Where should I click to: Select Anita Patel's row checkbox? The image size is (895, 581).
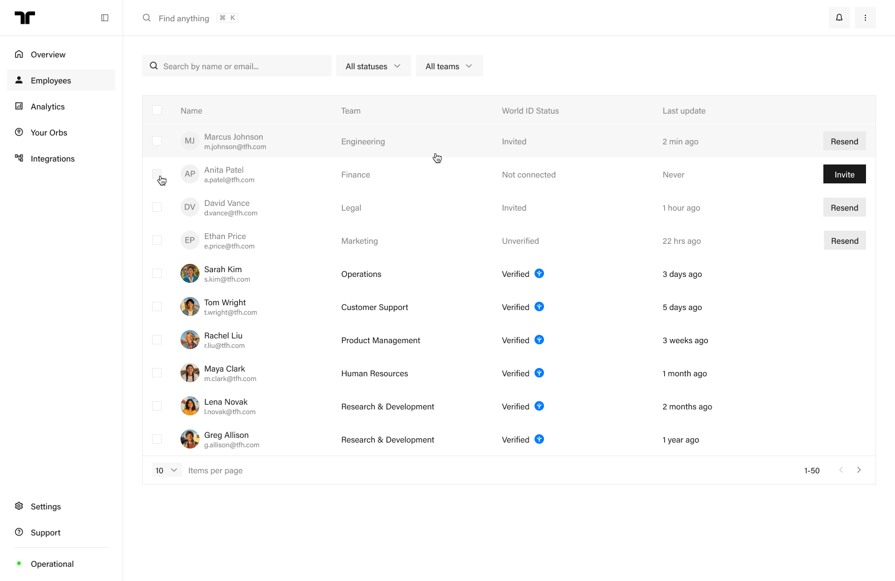[x=157, y=174]
